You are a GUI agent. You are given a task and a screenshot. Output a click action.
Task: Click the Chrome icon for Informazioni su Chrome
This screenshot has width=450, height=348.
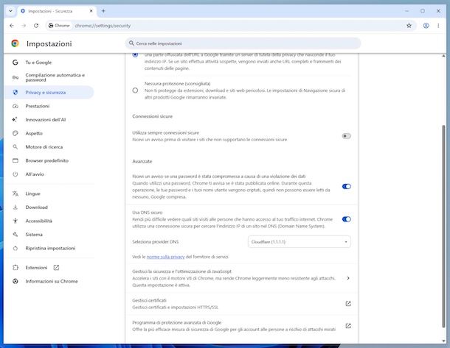point(15,281)
